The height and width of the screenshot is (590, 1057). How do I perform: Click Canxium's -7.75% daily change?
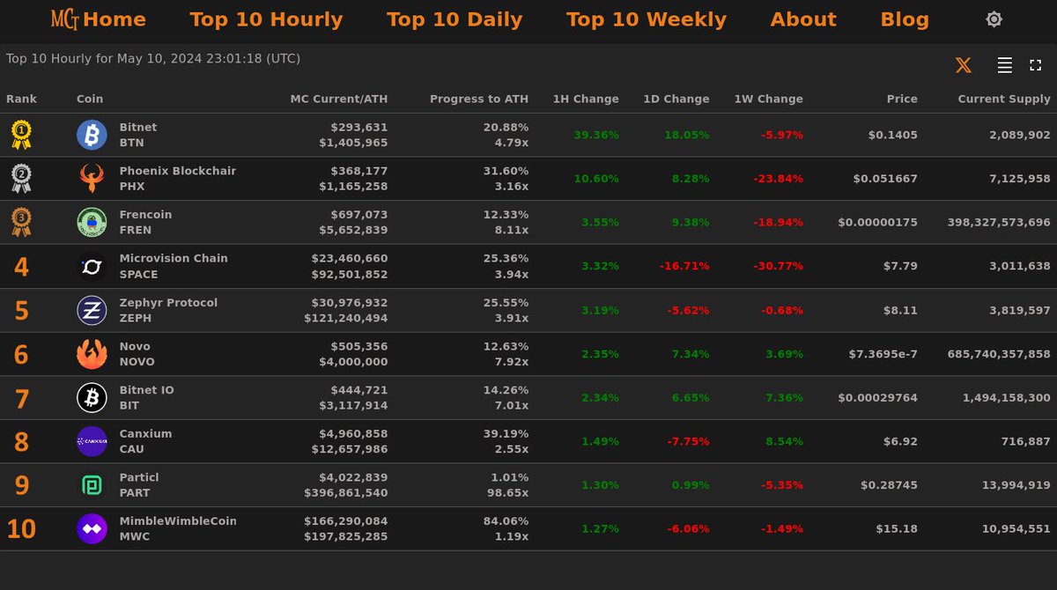click(689, 441)
